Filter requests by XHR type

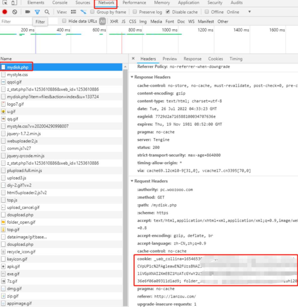[114, 22]
